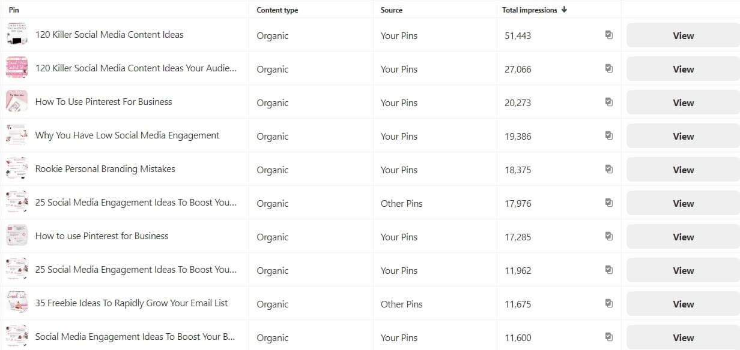Click copy icon beside 11,675 impressions

[608, 304]
